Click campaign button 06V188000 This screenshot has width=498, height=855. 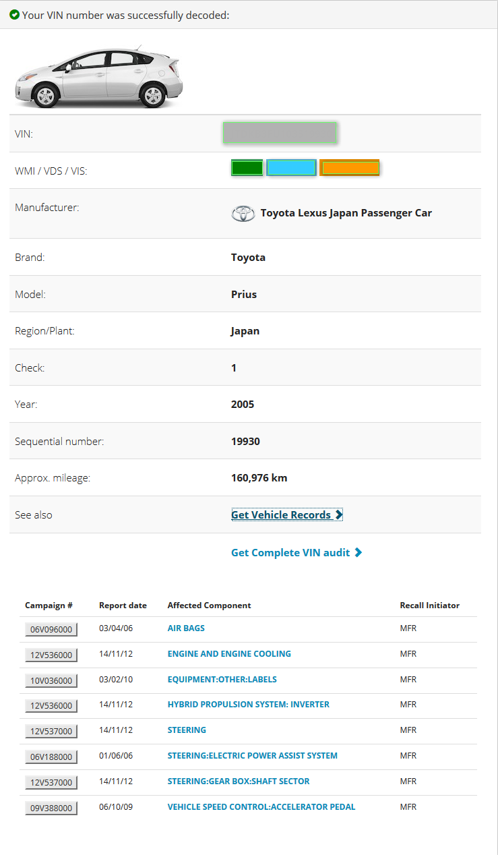pos(51,757)
